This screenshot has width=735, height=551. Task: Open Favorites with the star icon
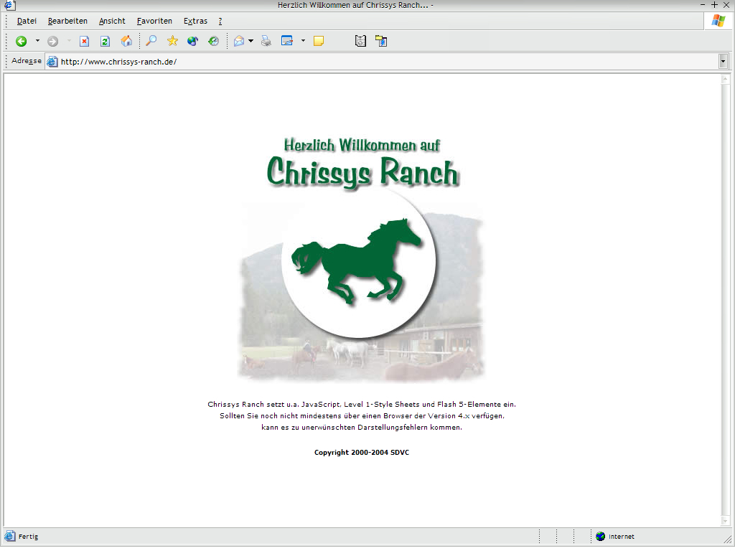[x=172, y=41]
